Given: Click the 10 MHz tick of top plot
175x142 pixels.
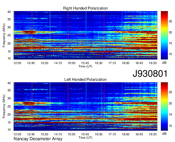Looking at the screenshot, I should (x=9, y=58).
